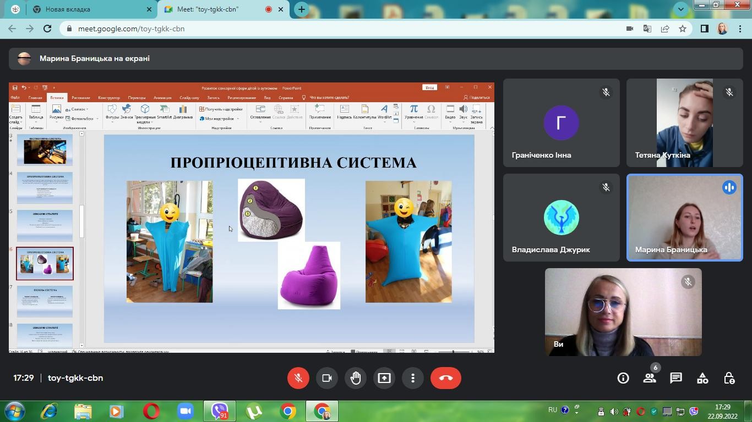This screenshot has width=752, height=422.
Task: Unmute the microphone in Meet controls
Action: (x=298, y=378)
